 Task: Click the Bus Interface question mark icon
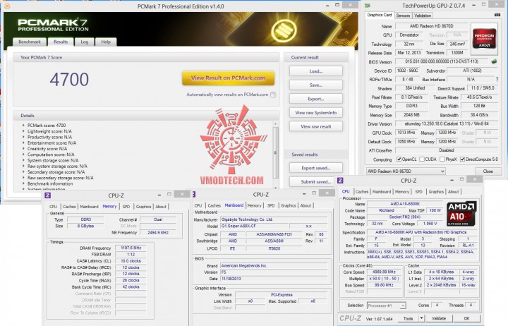497,79
